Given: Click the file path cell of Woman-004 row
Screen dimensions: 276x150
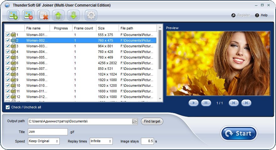Looking at the screenshot, I should pyautogui.click(x=137, y=52).
